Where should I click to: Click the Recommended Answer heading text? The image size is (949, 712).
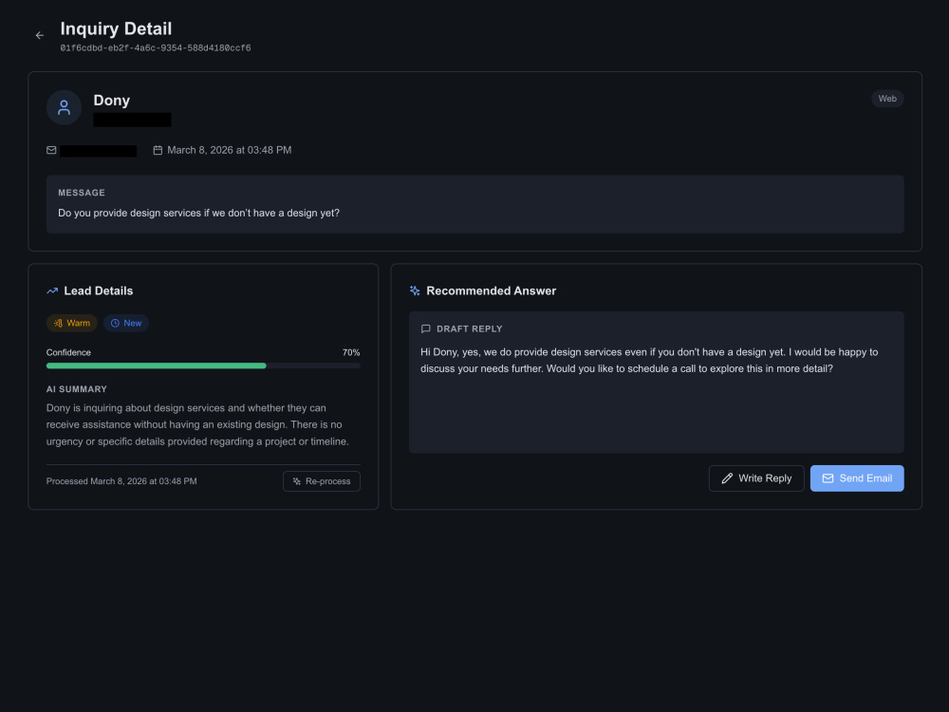pyautogui.click(x=491, y=291)
